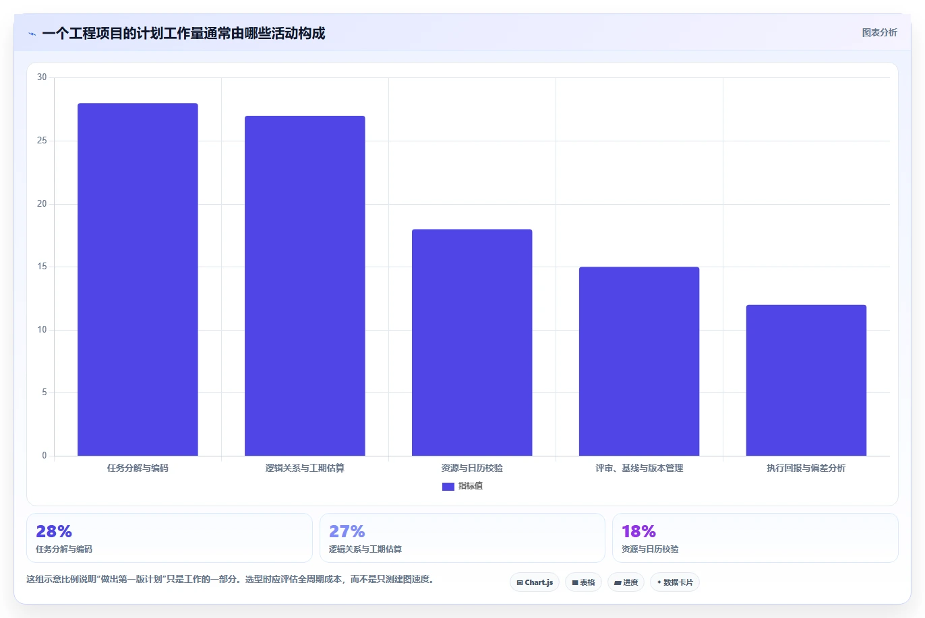Viewport: 925px width, 618px height.
Task: Toggle the 指标值 legend color swatch
Action: [448, 487]
